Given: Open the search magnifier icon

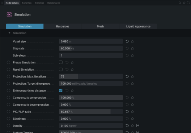Looking at the screenshot, I should 180,3.
